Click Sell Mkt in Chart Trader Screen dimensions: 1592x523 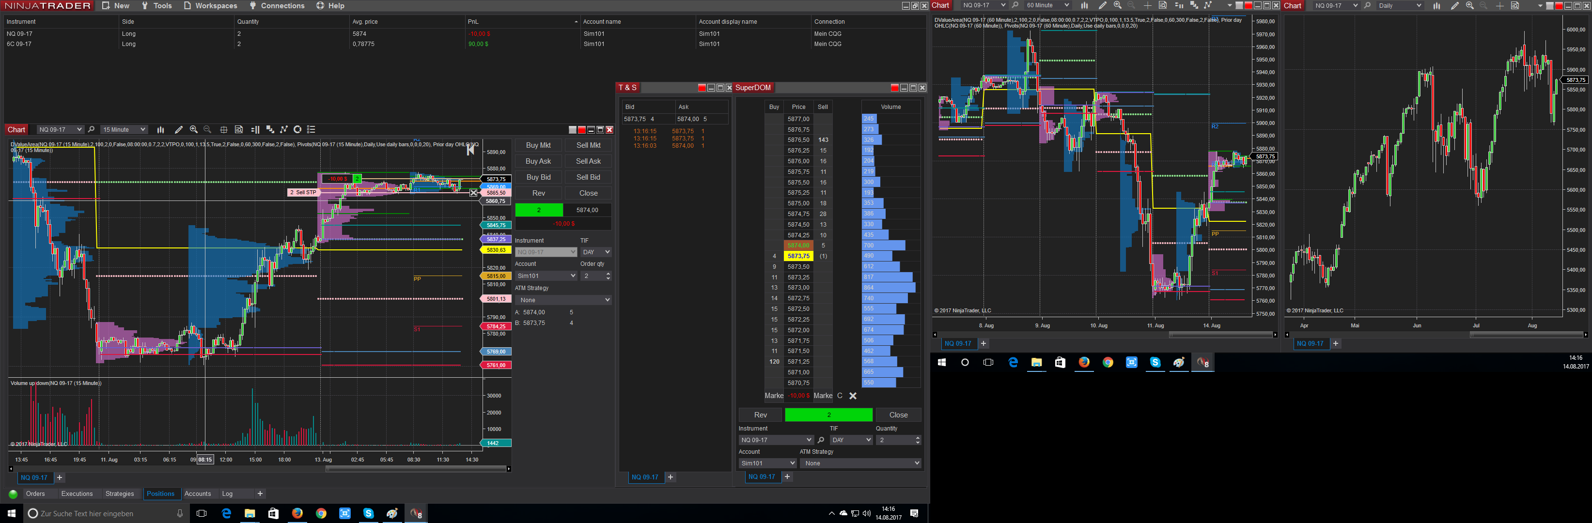tap(588, 145)
